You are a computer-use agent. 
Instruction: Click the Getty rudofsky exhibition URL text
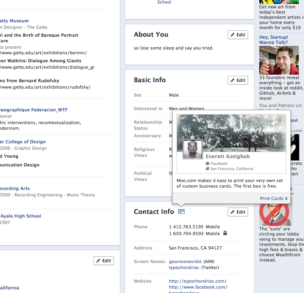(46, 87)
